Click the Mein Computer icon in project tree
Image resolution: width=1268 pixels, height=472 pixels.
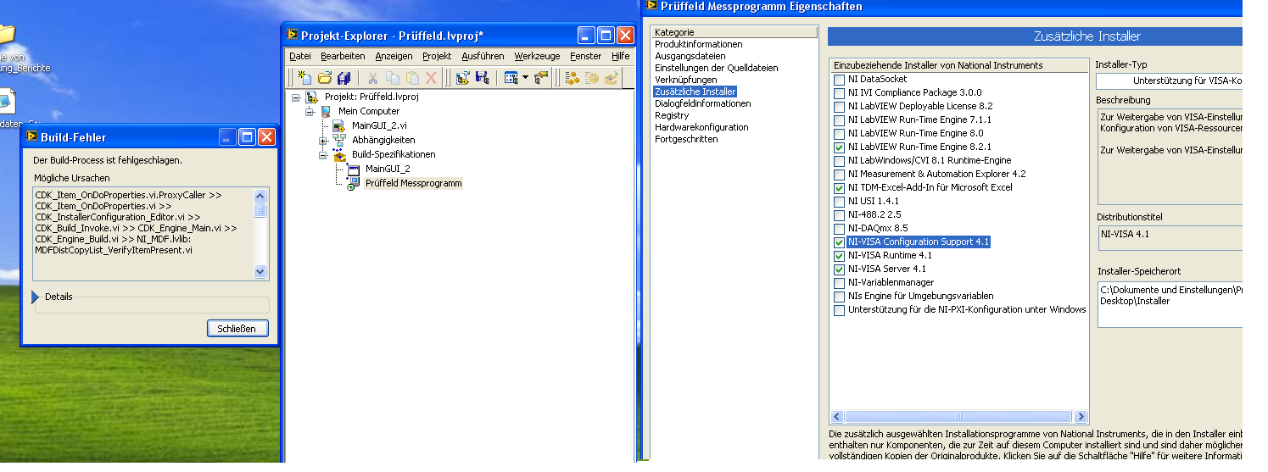[x=326, y=112]
